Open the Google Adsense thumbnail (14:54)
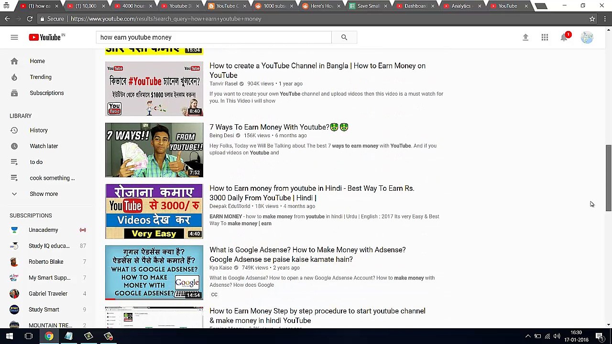 154,272
